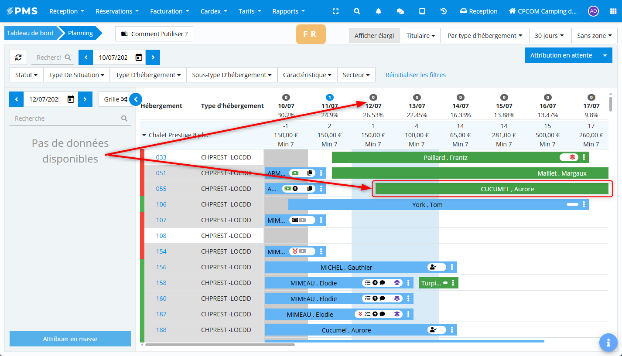Screen dimensions: 622x356
Task: Open notifications bell icon
Action: [378, 11]
